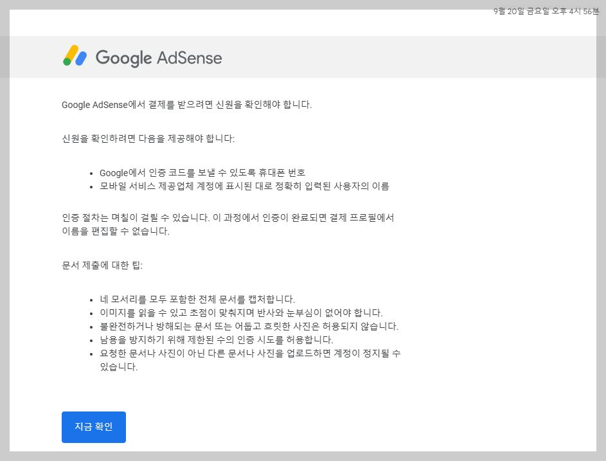Click the blue 지금 확인 button
The width and height of the screenshot is (606, 461).
[x=94, y=427]
